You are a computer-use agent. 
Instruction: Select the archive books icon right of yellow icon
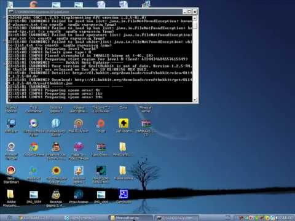[146, 123]
